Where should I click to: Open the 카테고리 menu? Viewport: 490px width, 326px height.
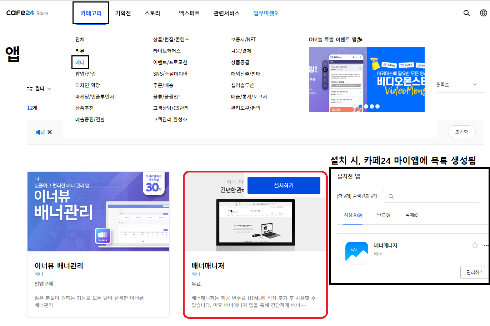(91, 13)
